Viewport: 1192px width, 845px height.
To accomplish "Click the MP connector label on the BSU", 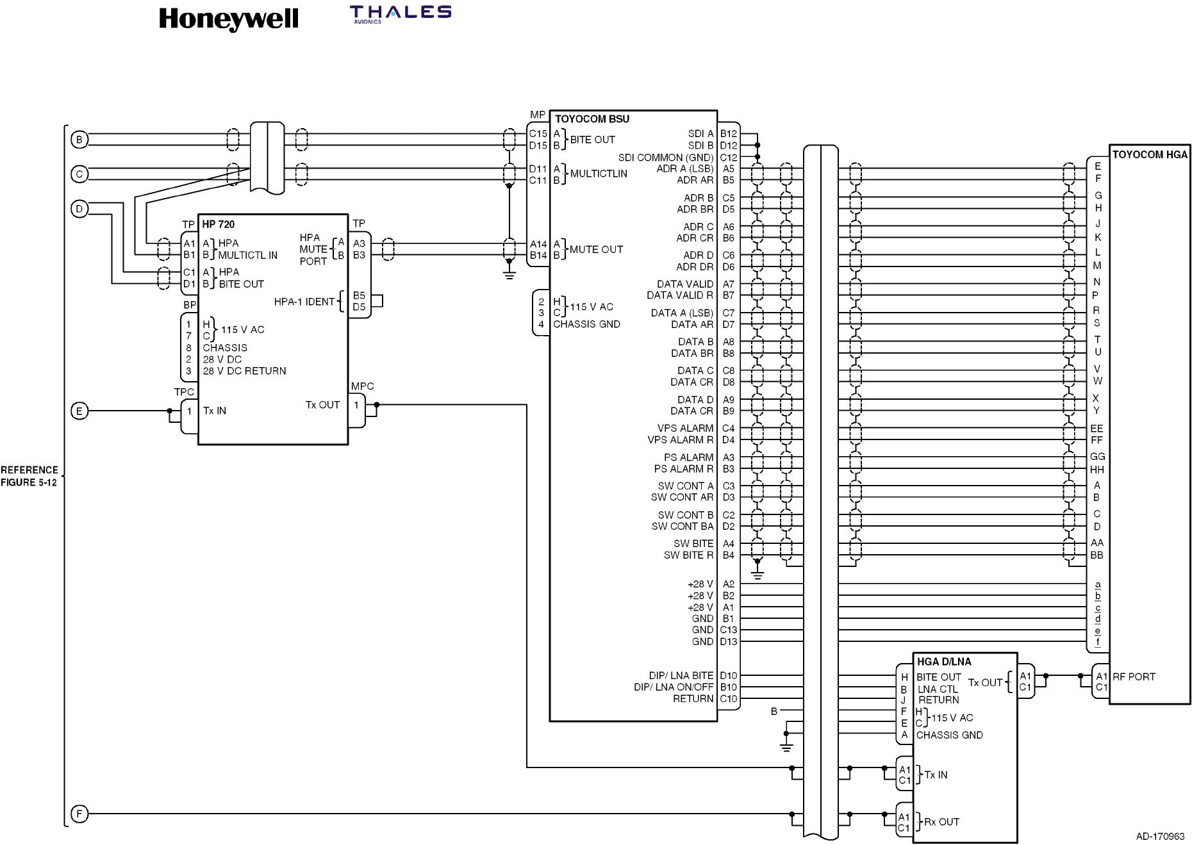I will click(x=538, y=115).
